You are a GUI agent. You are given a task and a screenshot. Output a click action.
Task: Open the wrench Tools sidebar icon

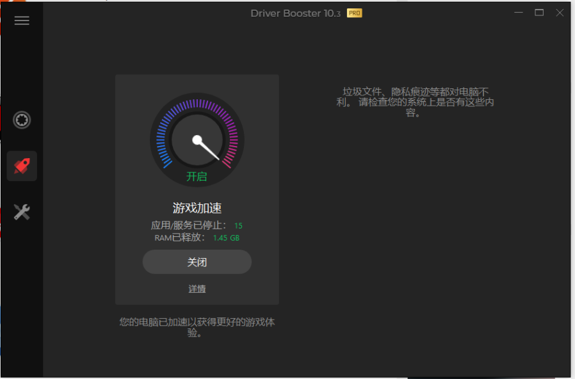pyautogui.click(x=22, y=212)
